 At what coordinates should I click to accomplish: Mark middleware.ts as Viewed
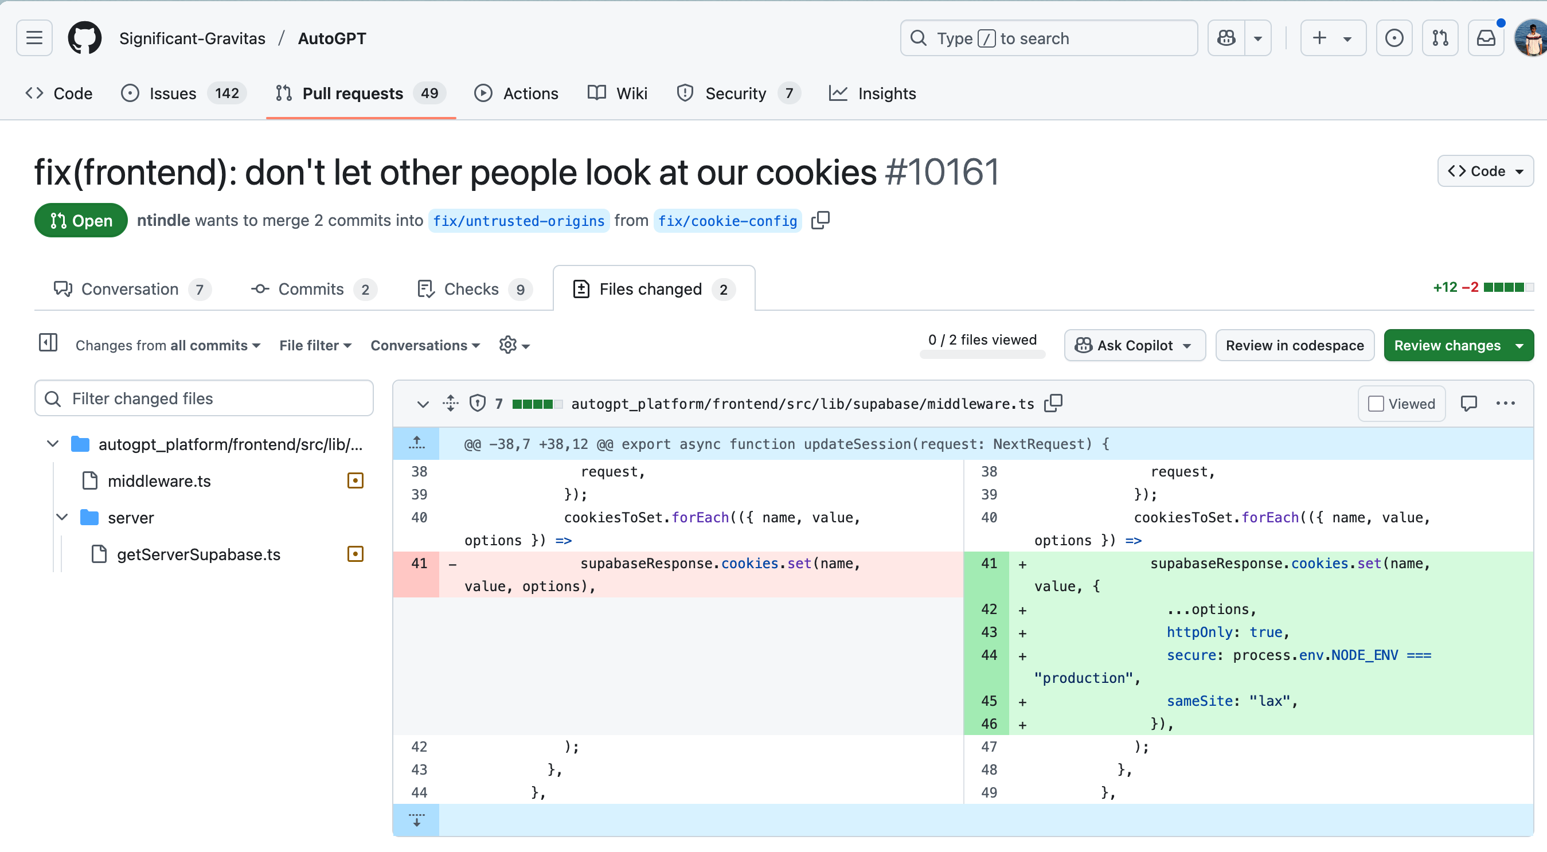[1401, 404]
